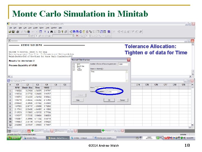Image resolution: width=202 pixels, height=152 pixels.
Task: Click the Batch Size column name cell
Action: point(27,88)
